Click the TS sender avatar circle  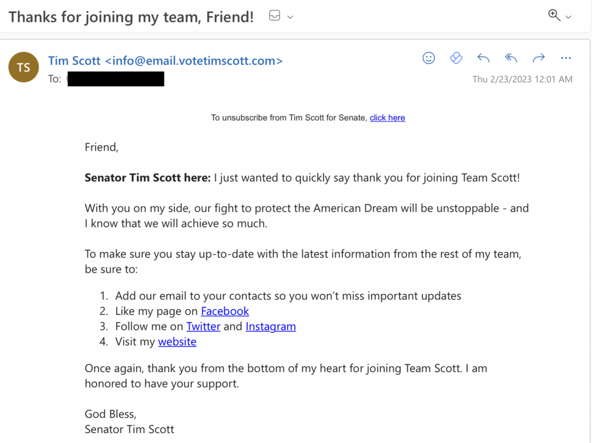[x=23, y=67]
